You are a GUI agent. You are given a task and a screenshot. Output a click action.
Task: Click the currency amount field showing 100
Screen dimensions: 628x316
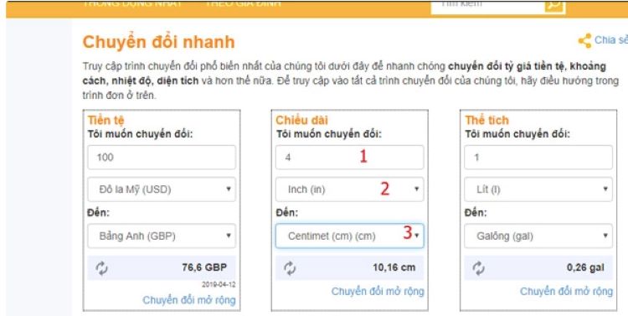pos(162,158)
